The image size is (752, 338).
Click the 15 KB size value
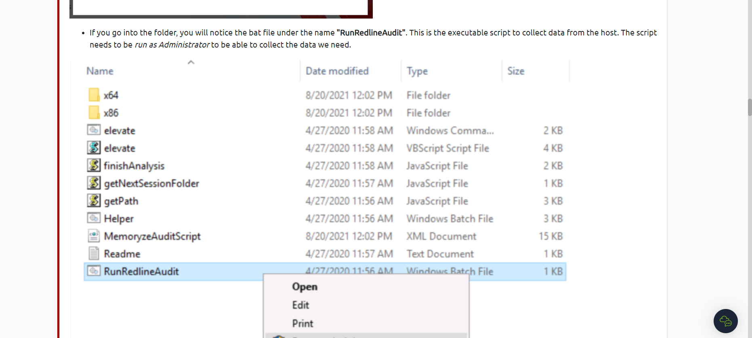point(550,236)
